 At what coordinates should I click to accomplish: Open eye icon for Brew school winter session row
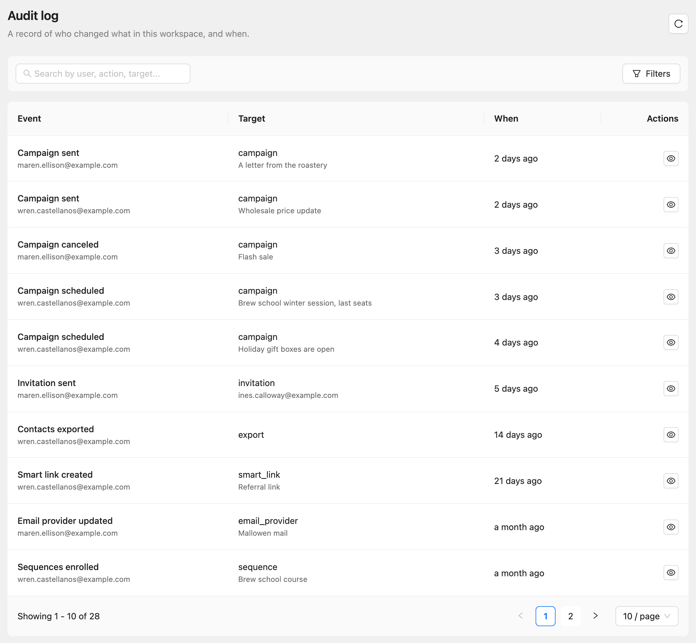671,297
